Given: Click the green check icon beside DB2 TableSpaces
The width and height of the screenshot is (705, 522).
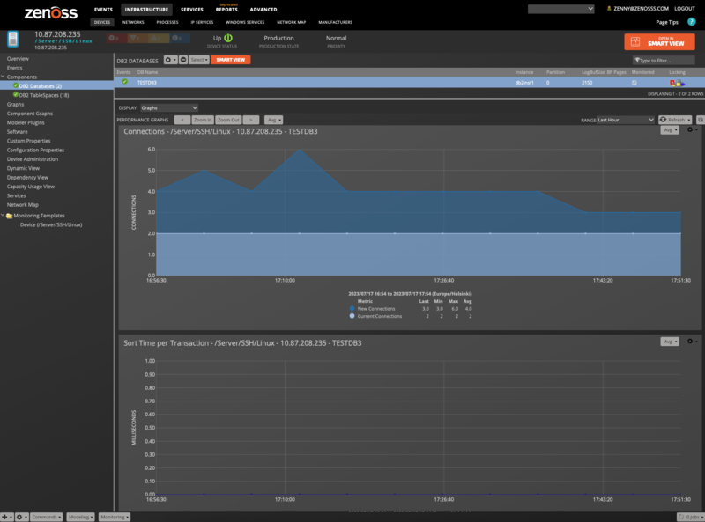Looking at the screenshot, I should [x=16, y=95].
